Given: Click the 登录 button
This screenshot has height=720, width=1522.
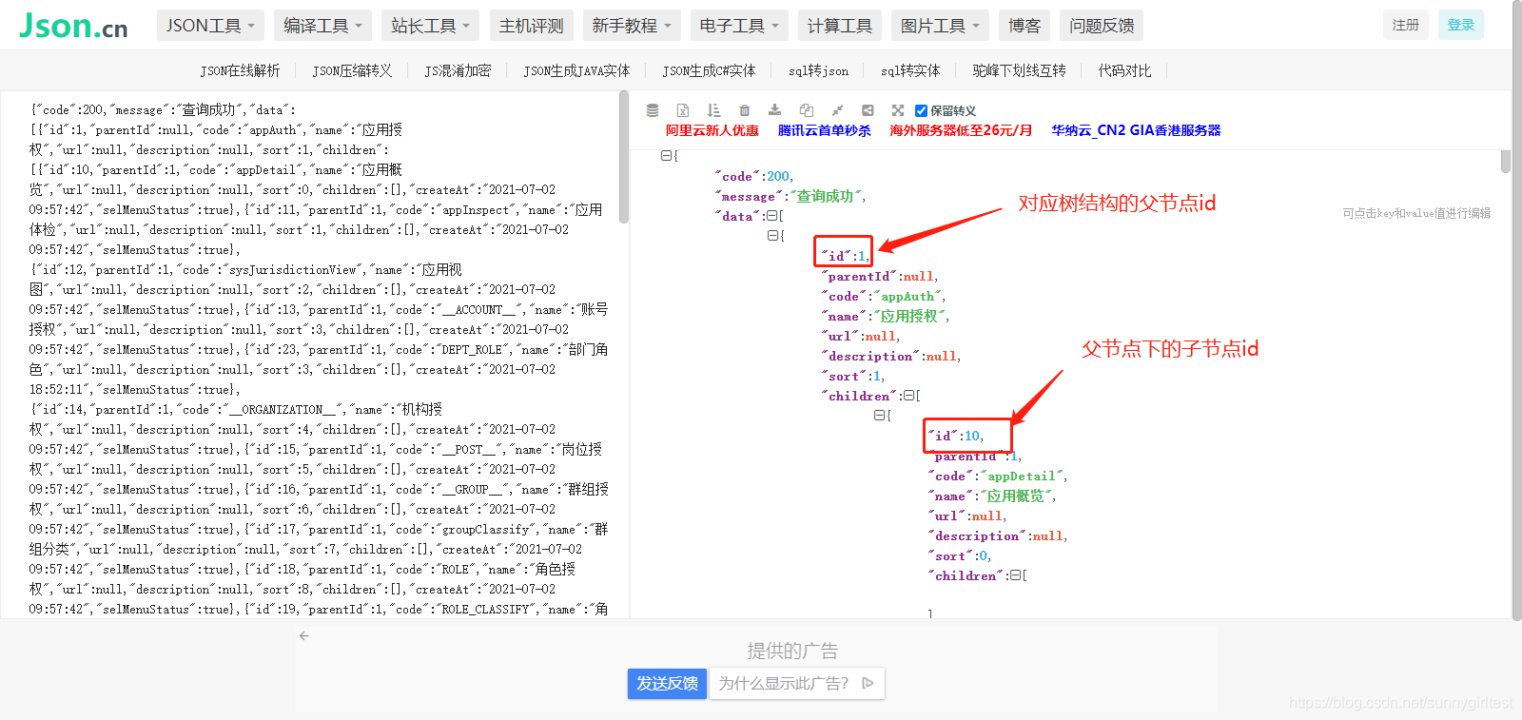Looking at the screenshot, I should [1461, 25].
